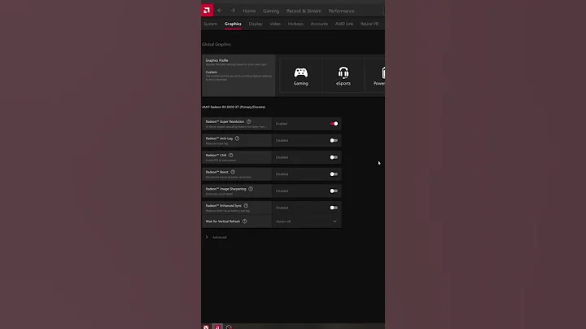Switch to the AMD Link tab

pos(344,24)
